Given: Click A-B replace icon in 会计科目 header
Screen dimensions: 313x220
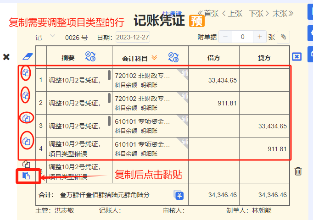Looking at the screenshot, I should click(173, 57).
